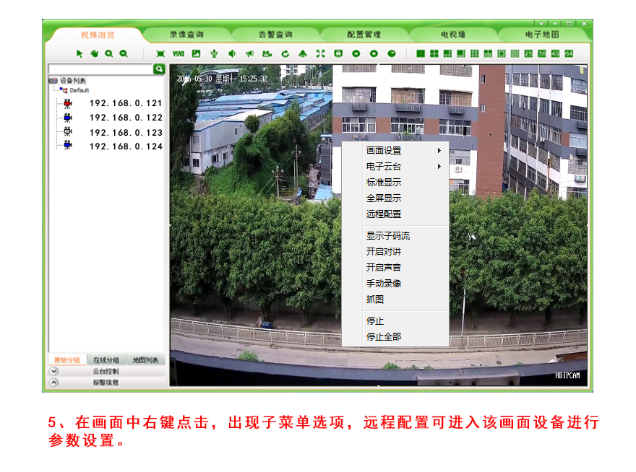The height and width of the screenshot is (472, 636).
Task: Toggle 显示子码流 in context menu
Action: pyautogui.click(x=388, y=236)
